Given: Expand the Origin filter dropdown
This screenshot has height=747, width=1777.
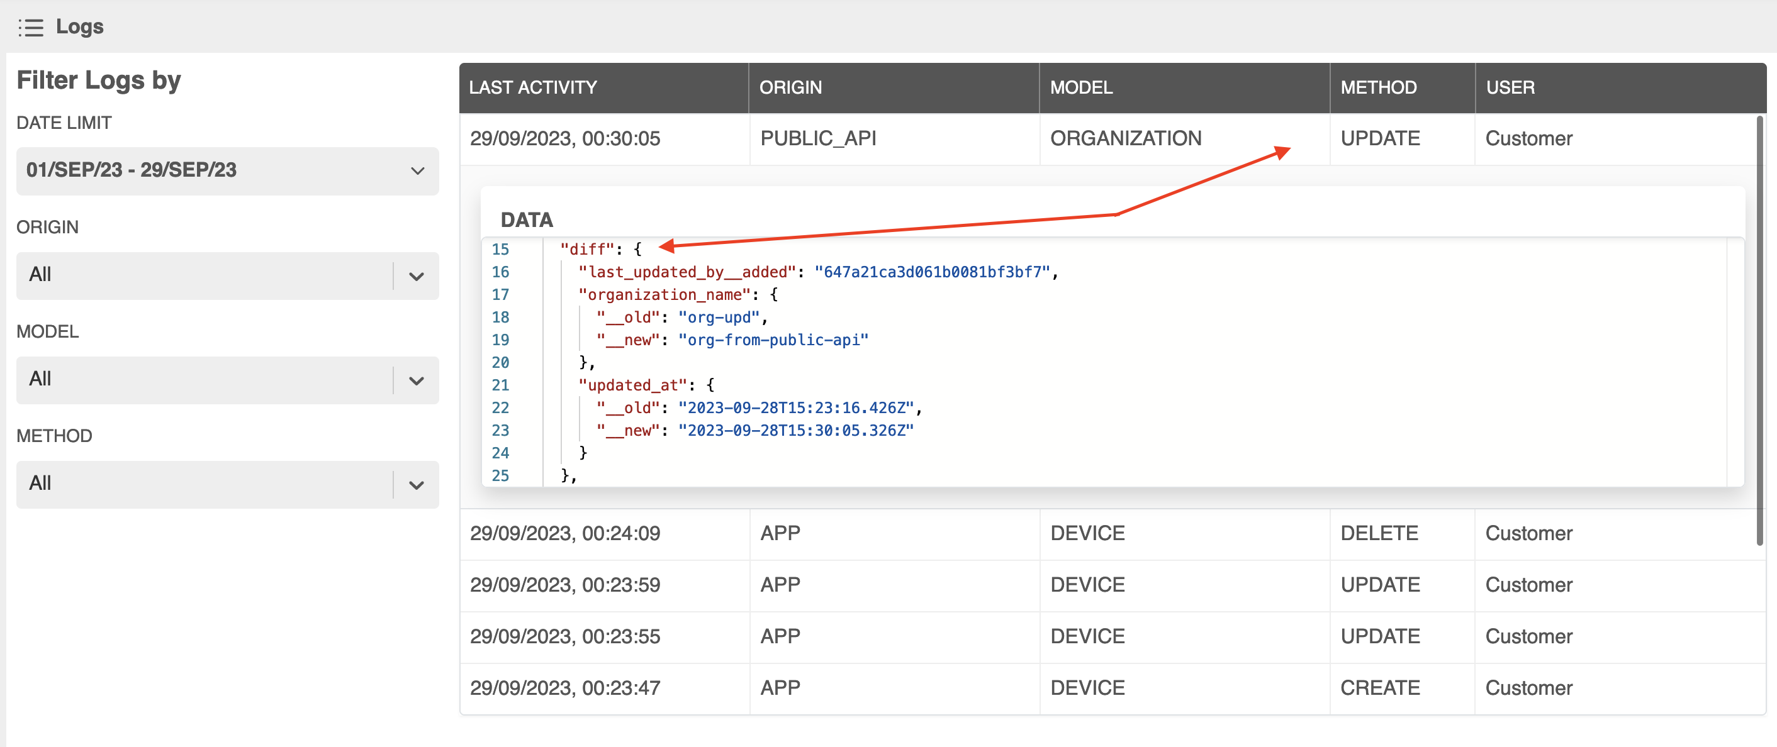Looking at the screenshot, I should pos(228,275).
